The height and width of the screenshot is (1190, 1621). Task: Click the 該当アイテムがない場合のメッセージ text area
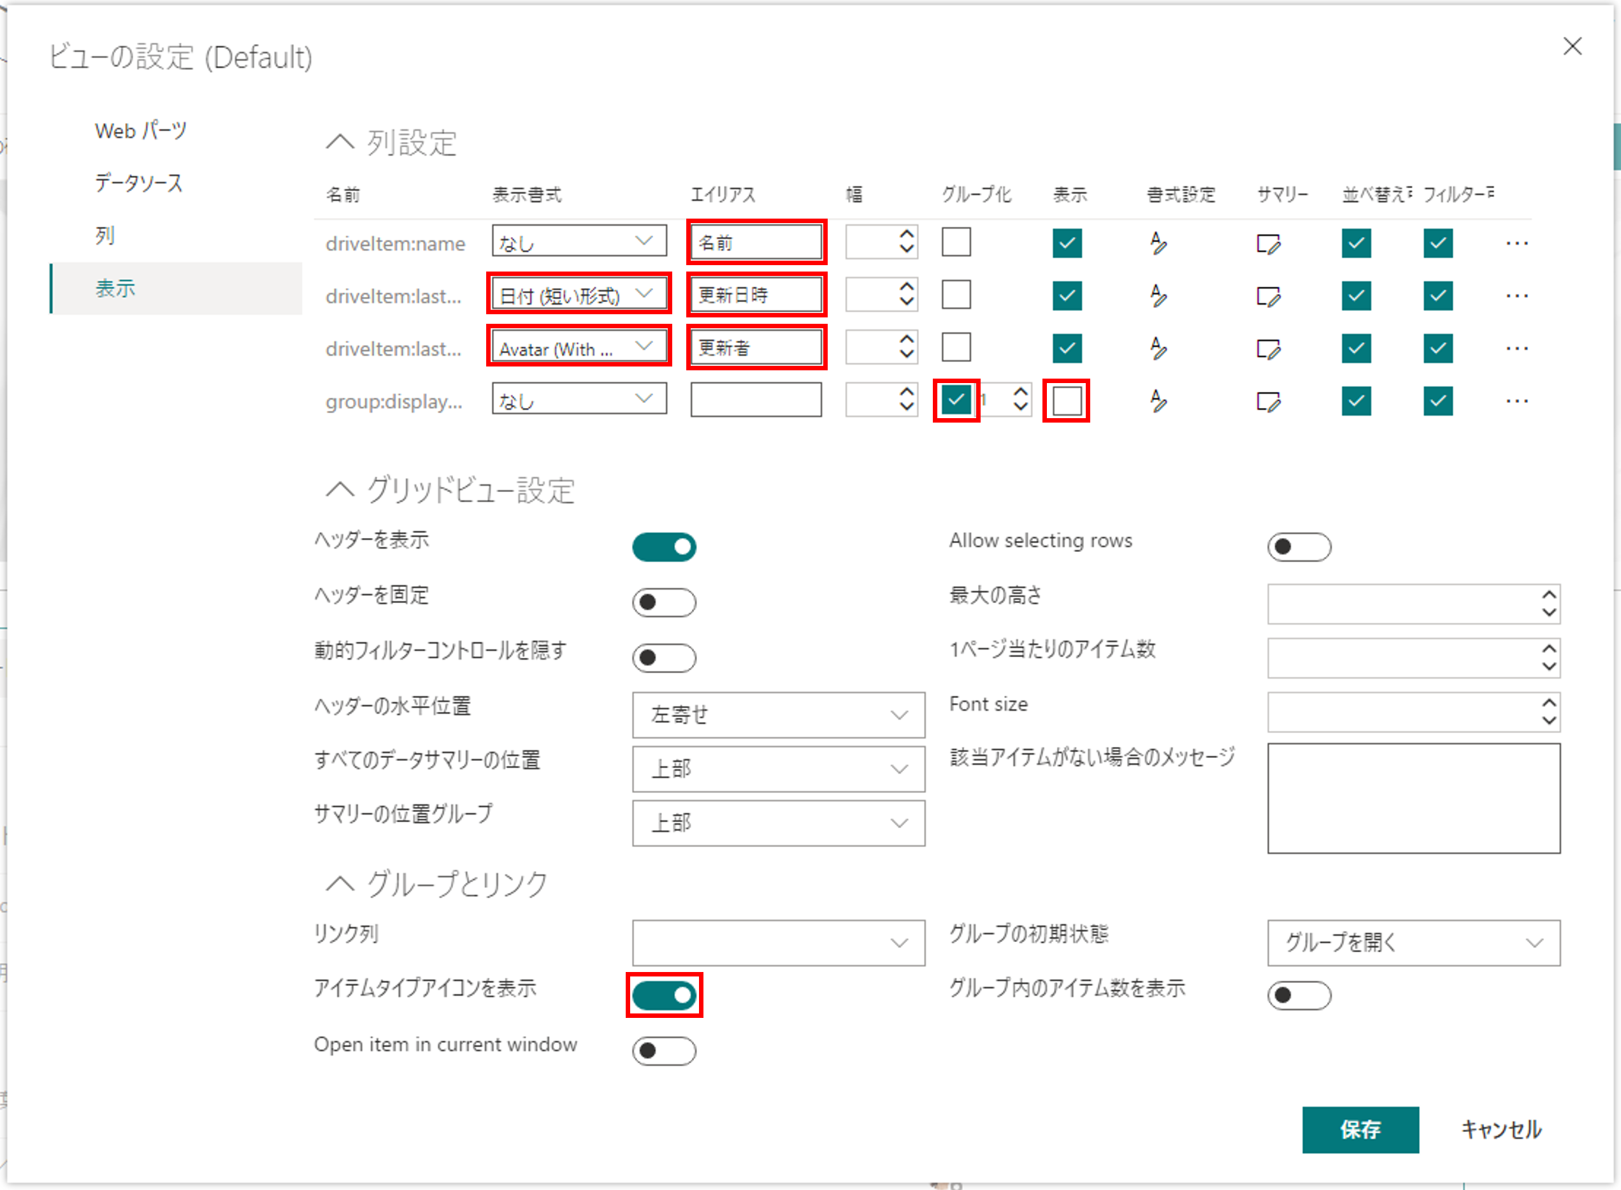tap(1413, 798)
